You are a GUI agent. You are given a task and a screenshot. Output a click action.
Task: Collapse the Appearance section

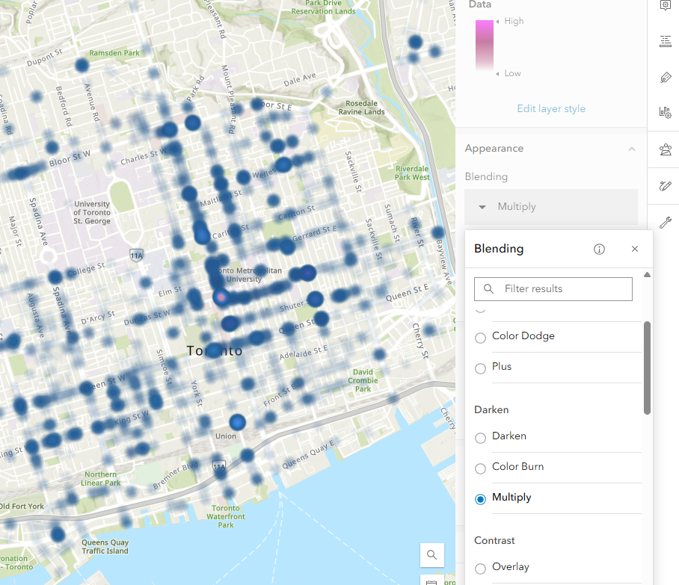(632, 148)
